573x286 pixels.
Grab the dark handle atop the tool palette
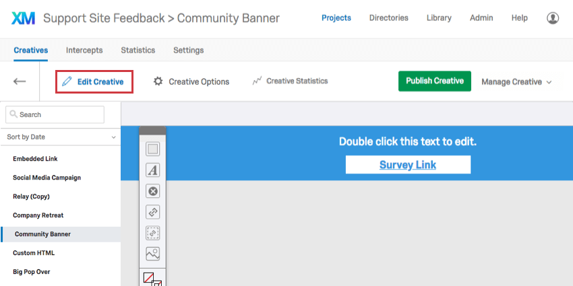click(152, 131)
